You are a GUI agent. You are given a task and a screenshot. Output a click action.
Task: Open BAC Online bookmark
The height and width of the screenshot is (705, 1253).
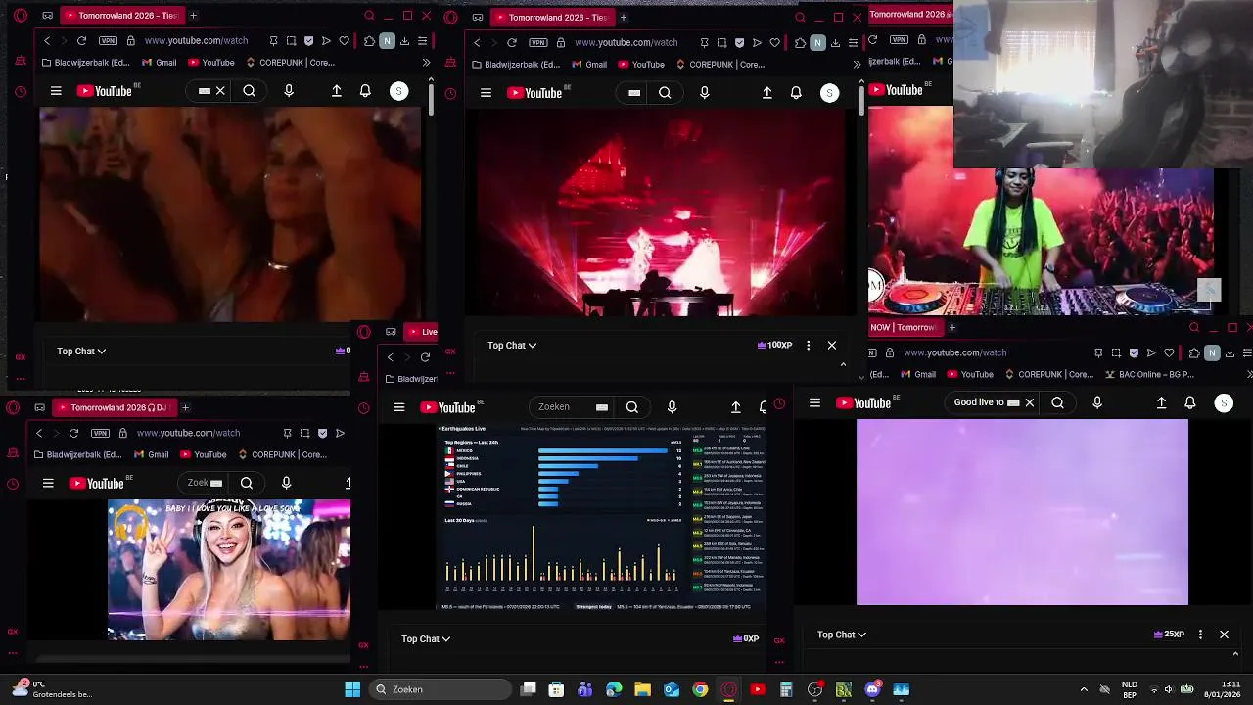coord(1150,374)
